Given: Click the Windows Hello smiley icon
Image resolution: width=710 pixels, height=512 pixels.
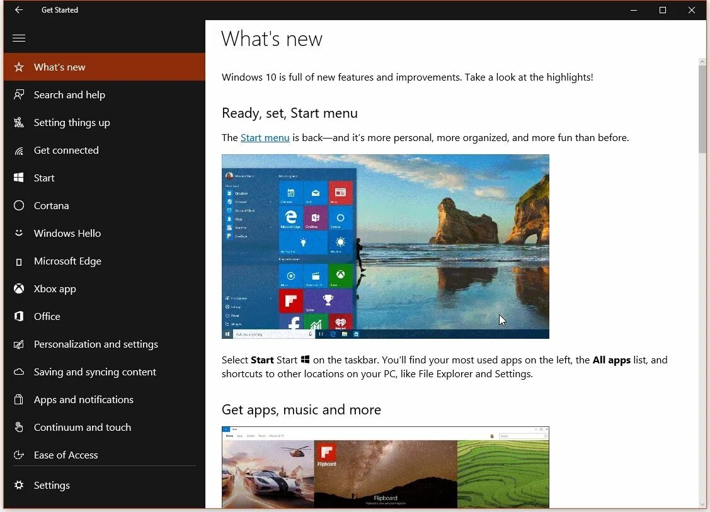Looking at the screenshot, I should (x=18, y=233).
